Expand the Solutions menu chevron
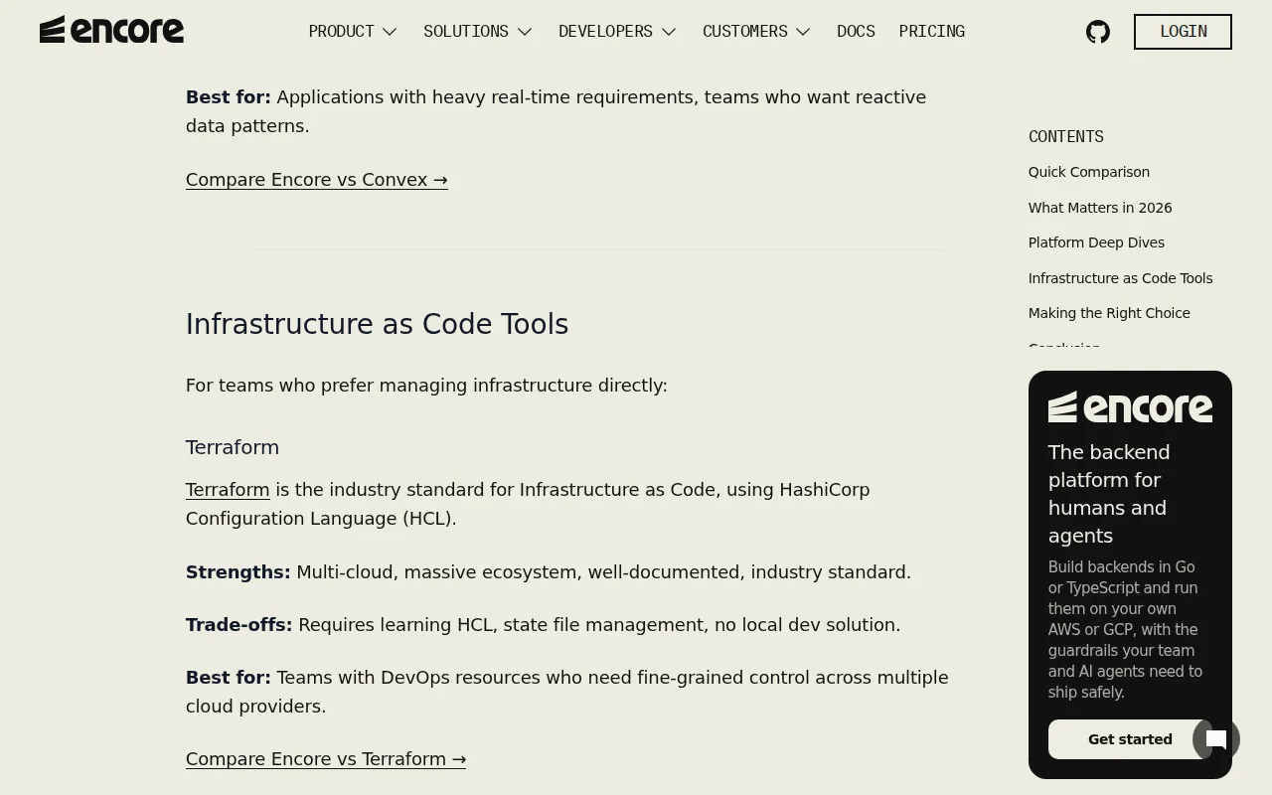 (x=525, y=32)
